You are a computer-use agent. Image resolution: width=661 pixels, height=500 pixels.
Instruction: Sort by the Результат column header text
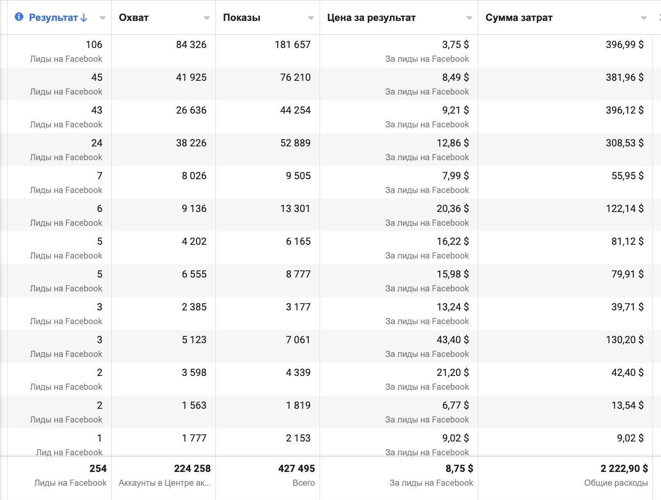pyautogui.click(x=53, y=18)
